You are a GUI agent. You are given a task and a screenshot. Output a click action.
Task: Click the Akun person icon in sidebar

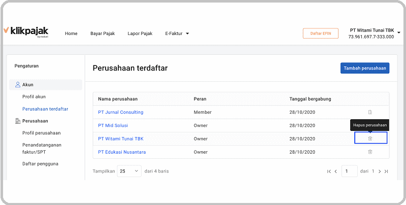pyautogui.click(x=18, y=85)
